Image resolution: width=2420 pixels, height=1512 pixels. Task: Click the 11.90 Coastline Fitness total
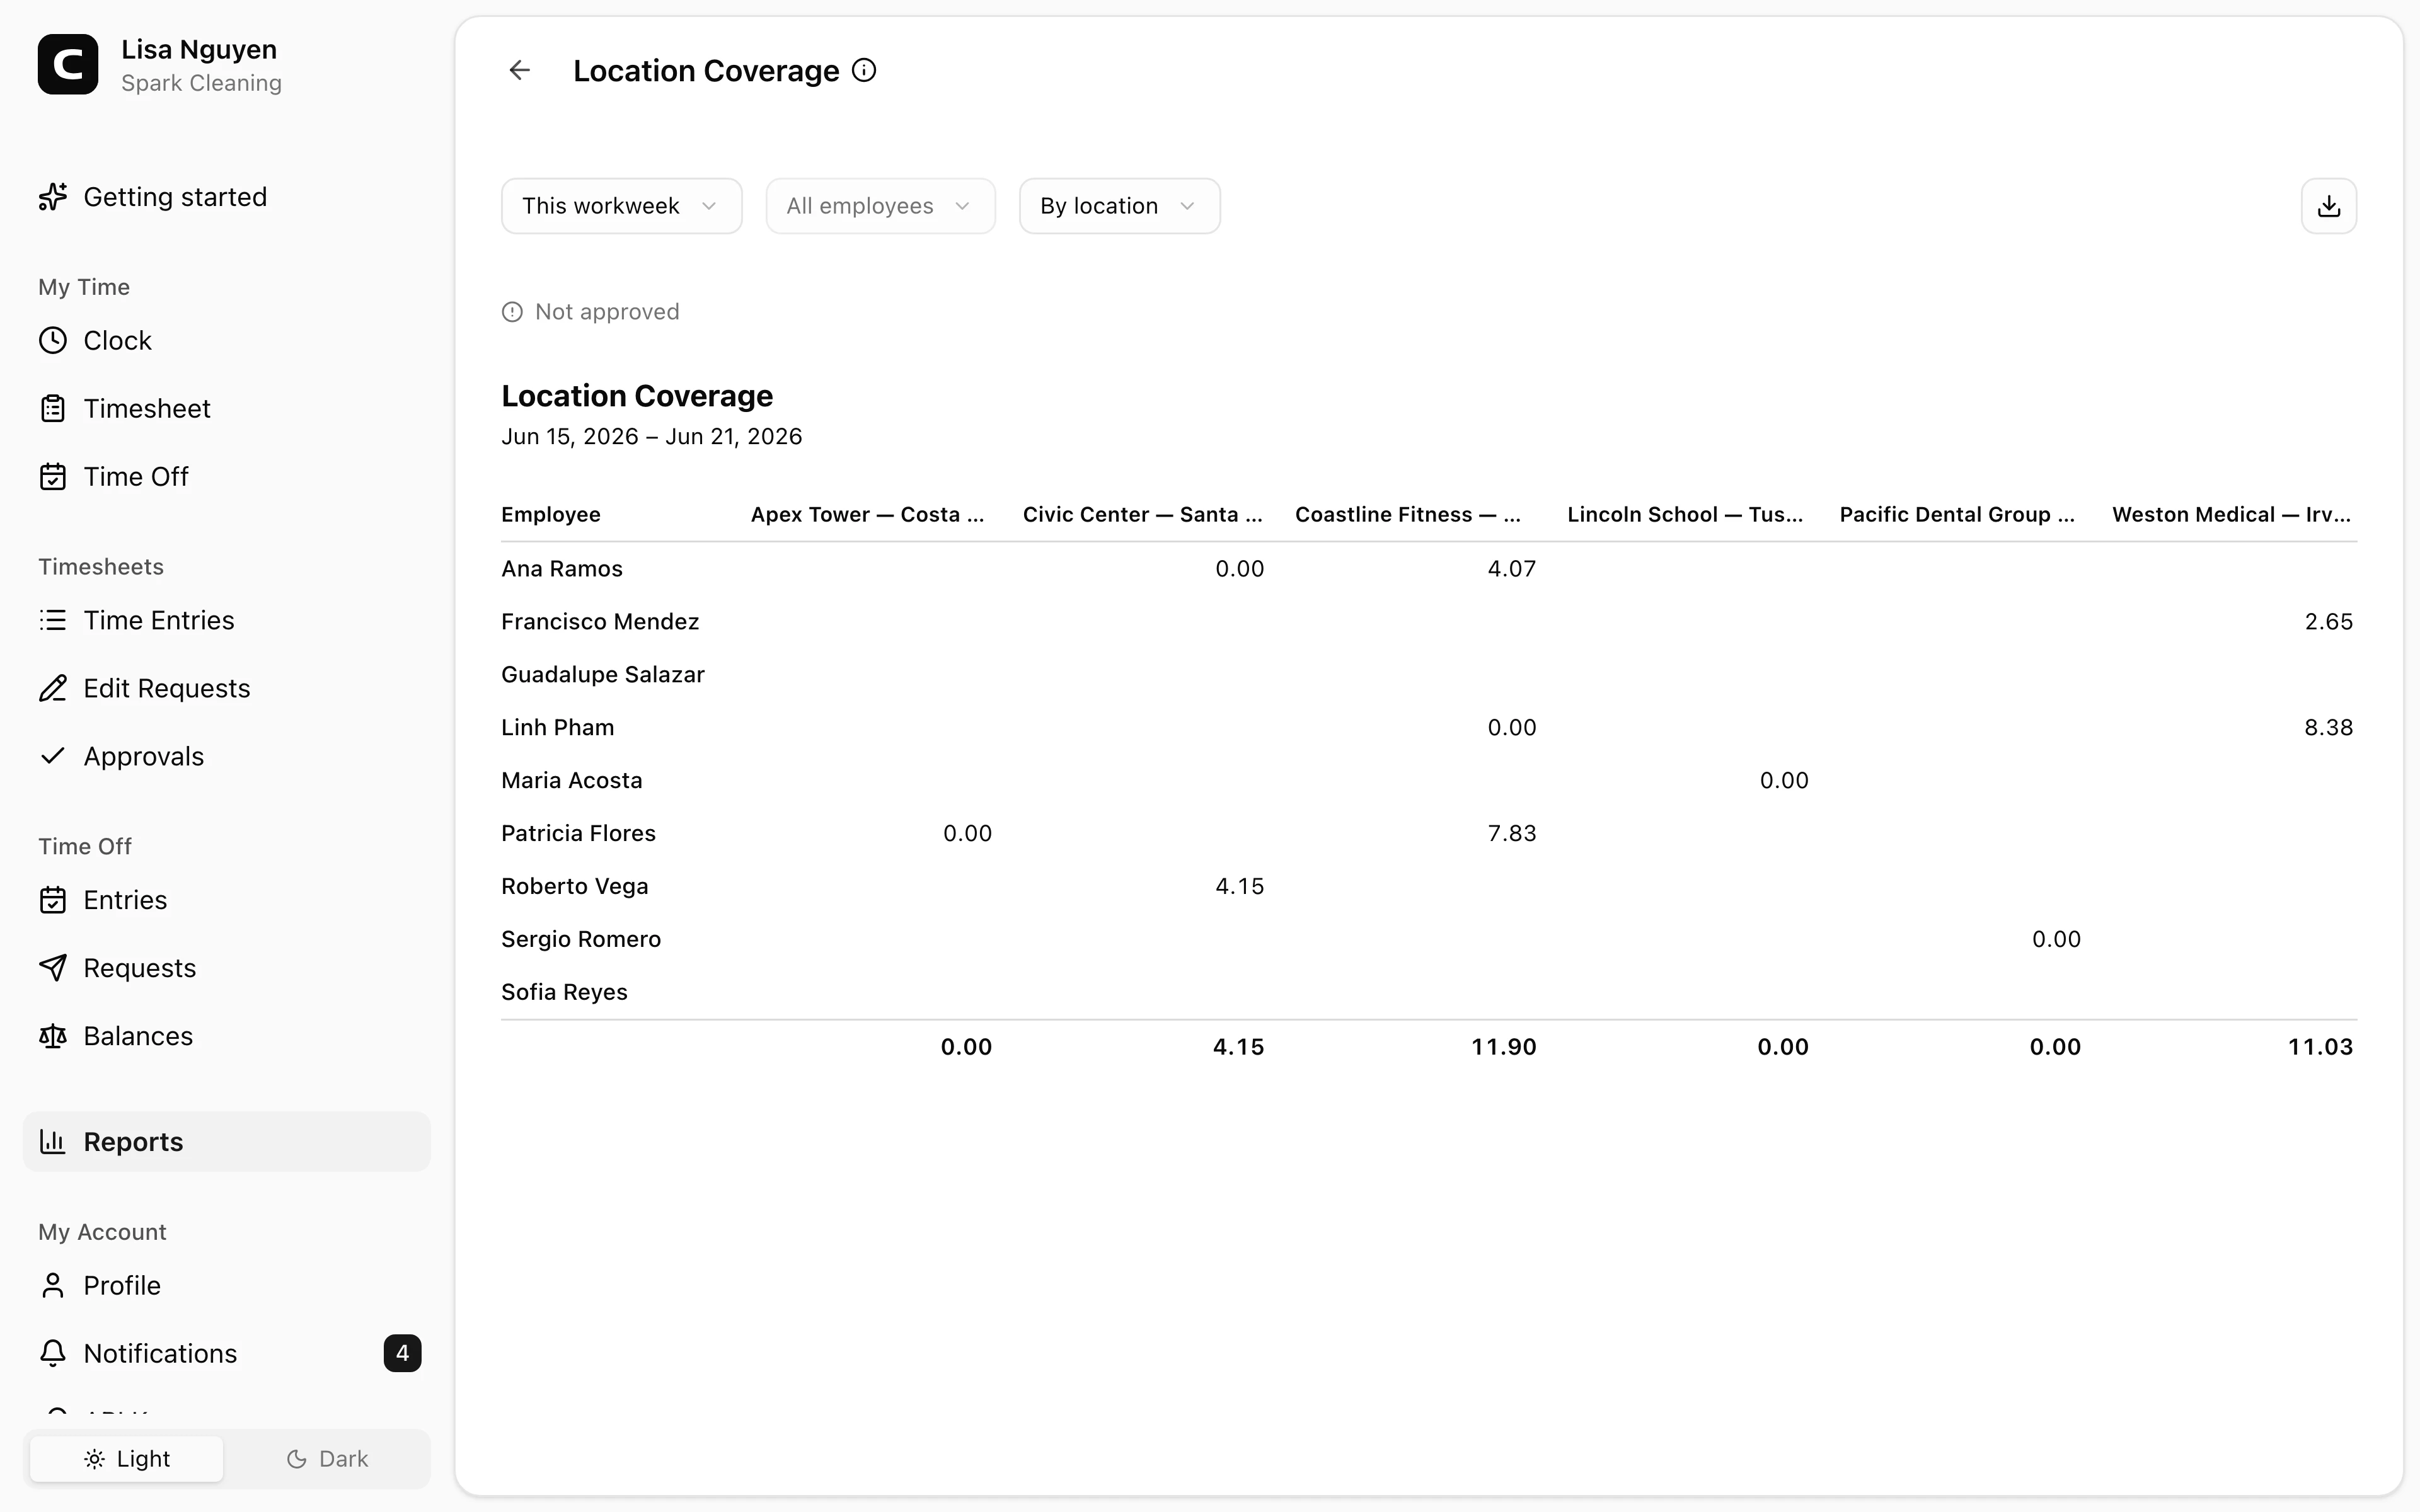(x=1503, y=1047)
